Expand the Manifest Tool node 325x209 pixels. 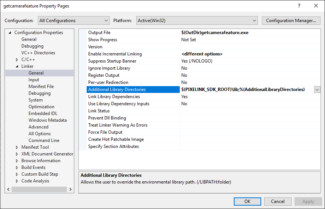click(x=17, y=147)
